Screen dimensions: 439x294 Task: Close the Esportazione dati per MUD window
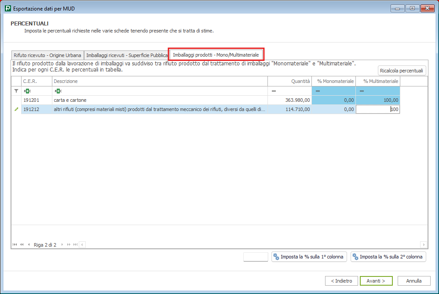click(x=428, y=8)
